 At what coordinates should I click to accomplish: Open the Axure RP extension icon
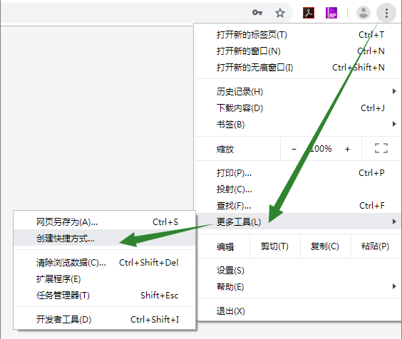[x=331, y=13]
